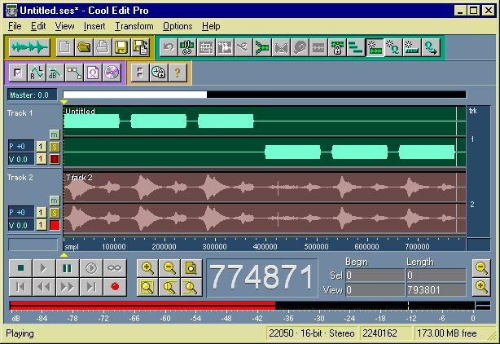Zoom out horizontally with the minus magnifier
Screen dimensions: 500x344
point(169,268)
